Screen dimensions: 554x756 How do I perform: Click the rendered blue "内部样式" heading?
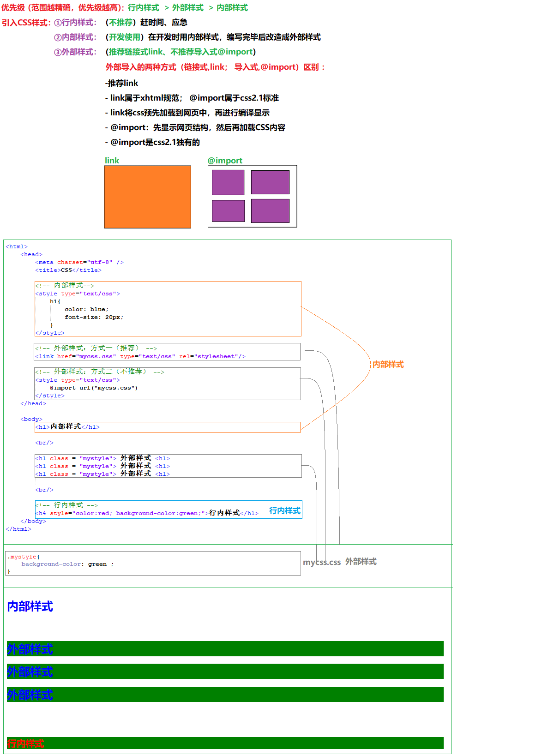[30, 606]
